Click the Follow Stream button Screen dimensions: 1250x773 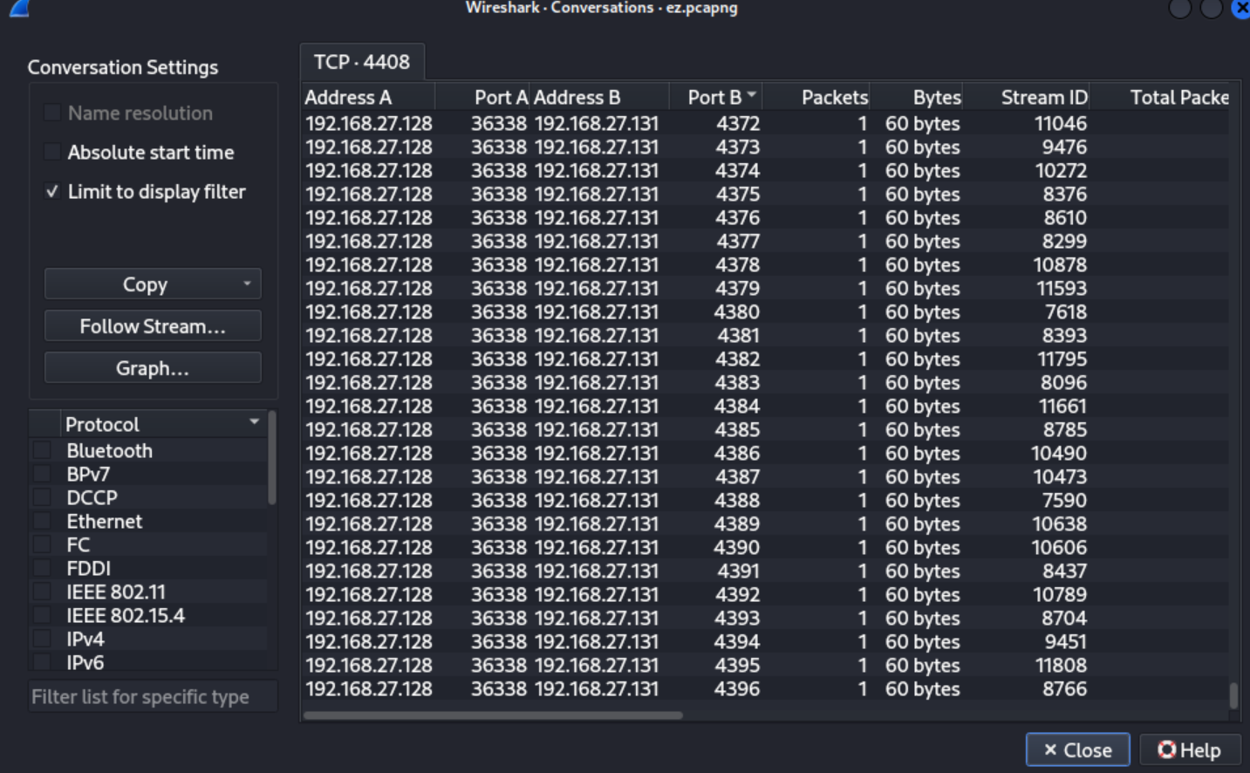(153, 326)
